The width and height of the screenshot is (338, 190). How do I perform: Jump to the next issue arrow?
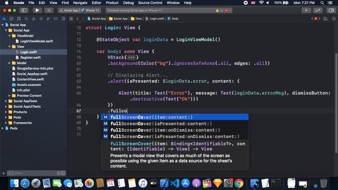pyautogui.click(x=320, y=19)
